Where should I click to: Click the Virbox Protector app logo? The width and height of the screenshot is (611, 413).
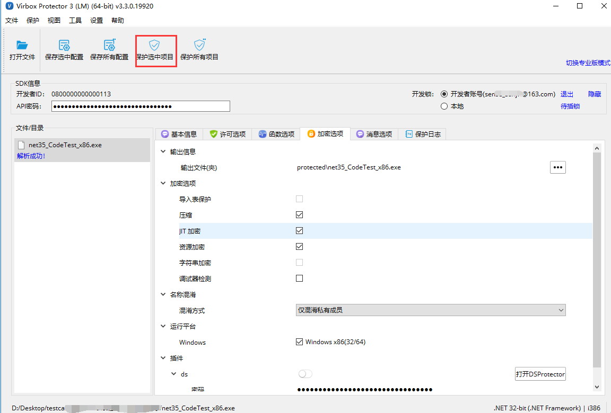(x=10, y=6)
